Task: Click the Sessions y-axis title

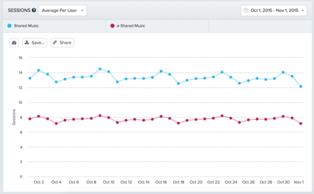Action: coord(14,117)
